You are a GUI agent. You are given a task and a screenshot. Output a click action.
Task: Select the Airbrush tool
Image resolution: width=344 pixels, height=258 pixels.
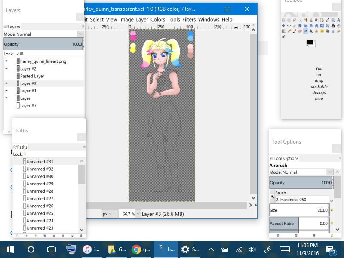coord(305,31)
